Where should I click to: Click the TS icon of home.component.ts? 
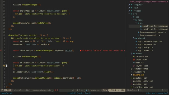(x=138, y=35)
